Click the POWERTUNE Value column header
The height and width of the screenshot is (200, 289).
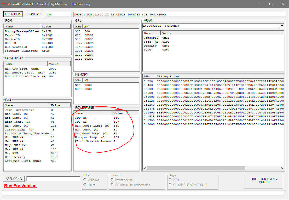pyautogui.click(x=125, y=113)
